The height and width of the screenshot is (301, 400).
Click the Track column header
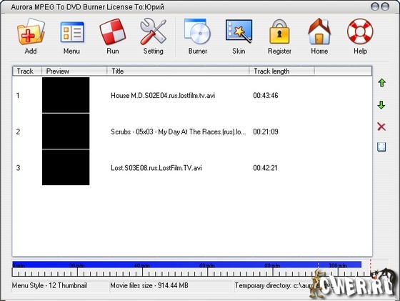27,71
